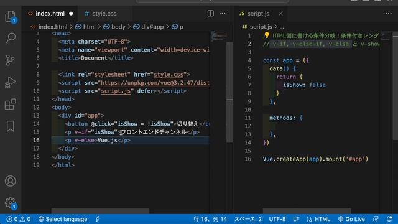
Task: Click the right editor horizontal scrollbar
Action: pos(307,211)
